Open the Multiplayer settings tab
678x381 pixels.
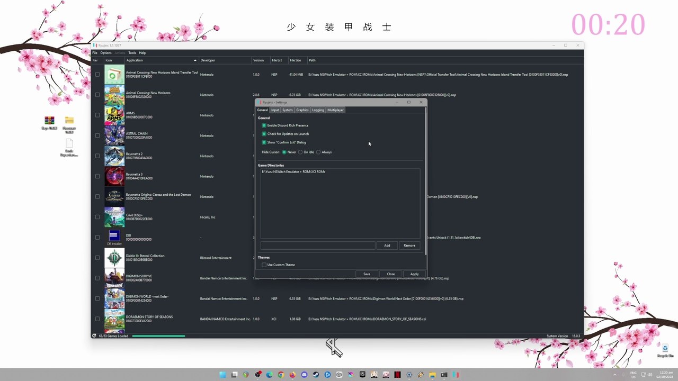pyautogui.click(x=335, y=110)
